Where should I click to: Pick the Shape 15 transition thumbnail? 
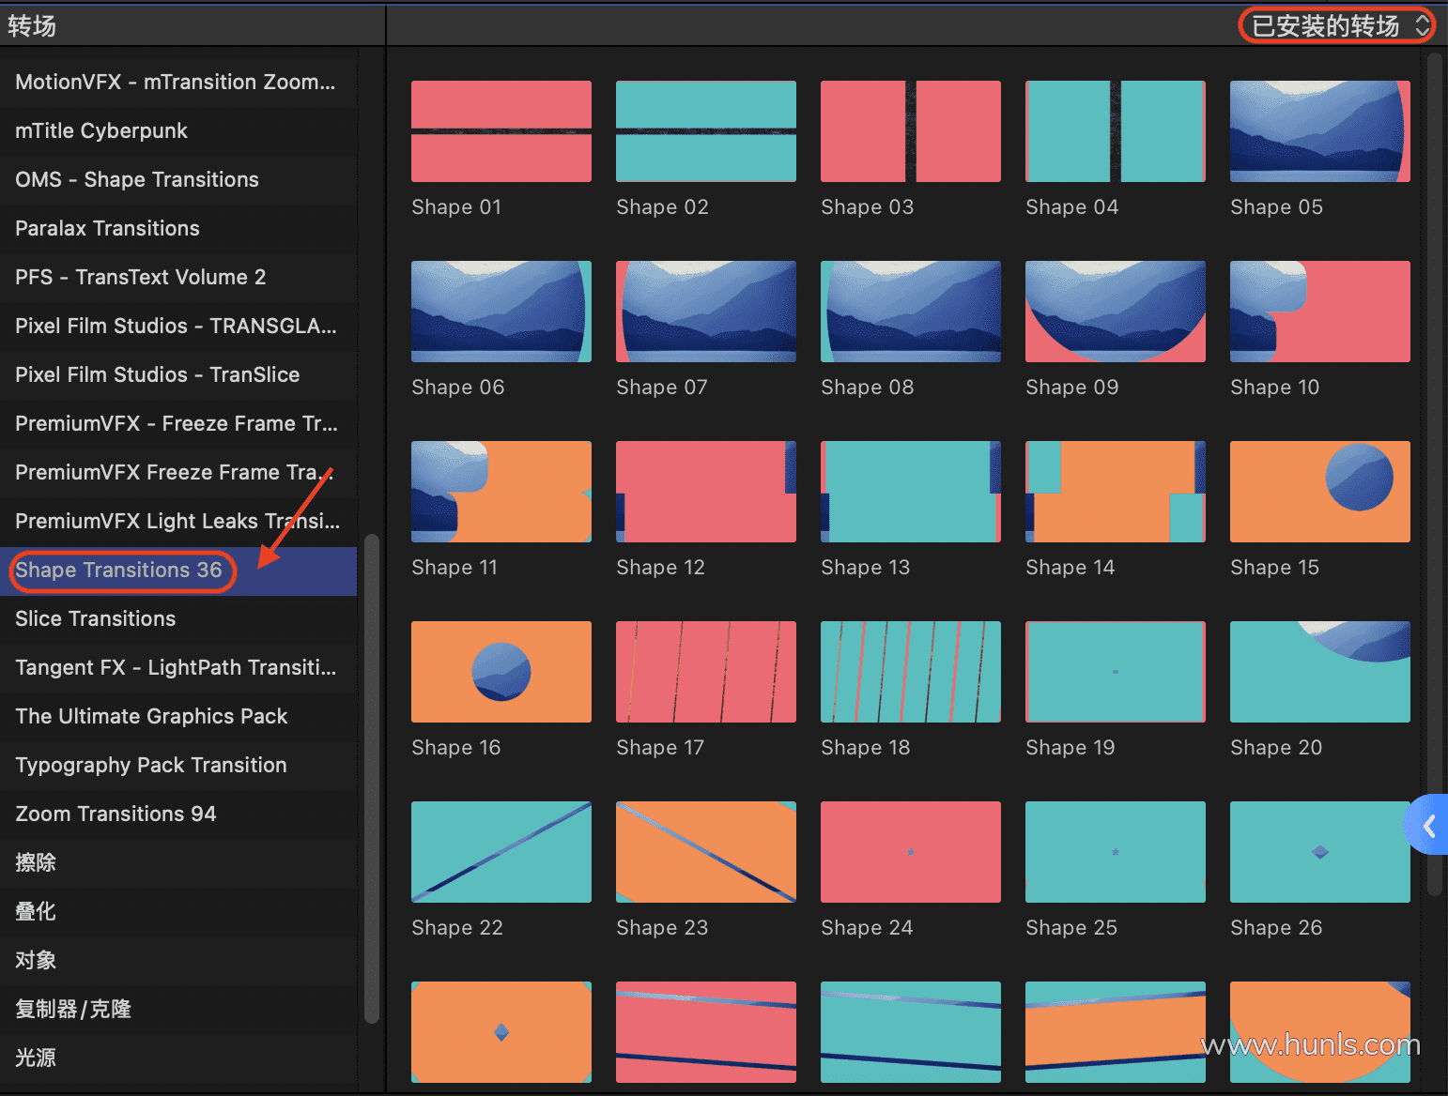pos(1319,492)
